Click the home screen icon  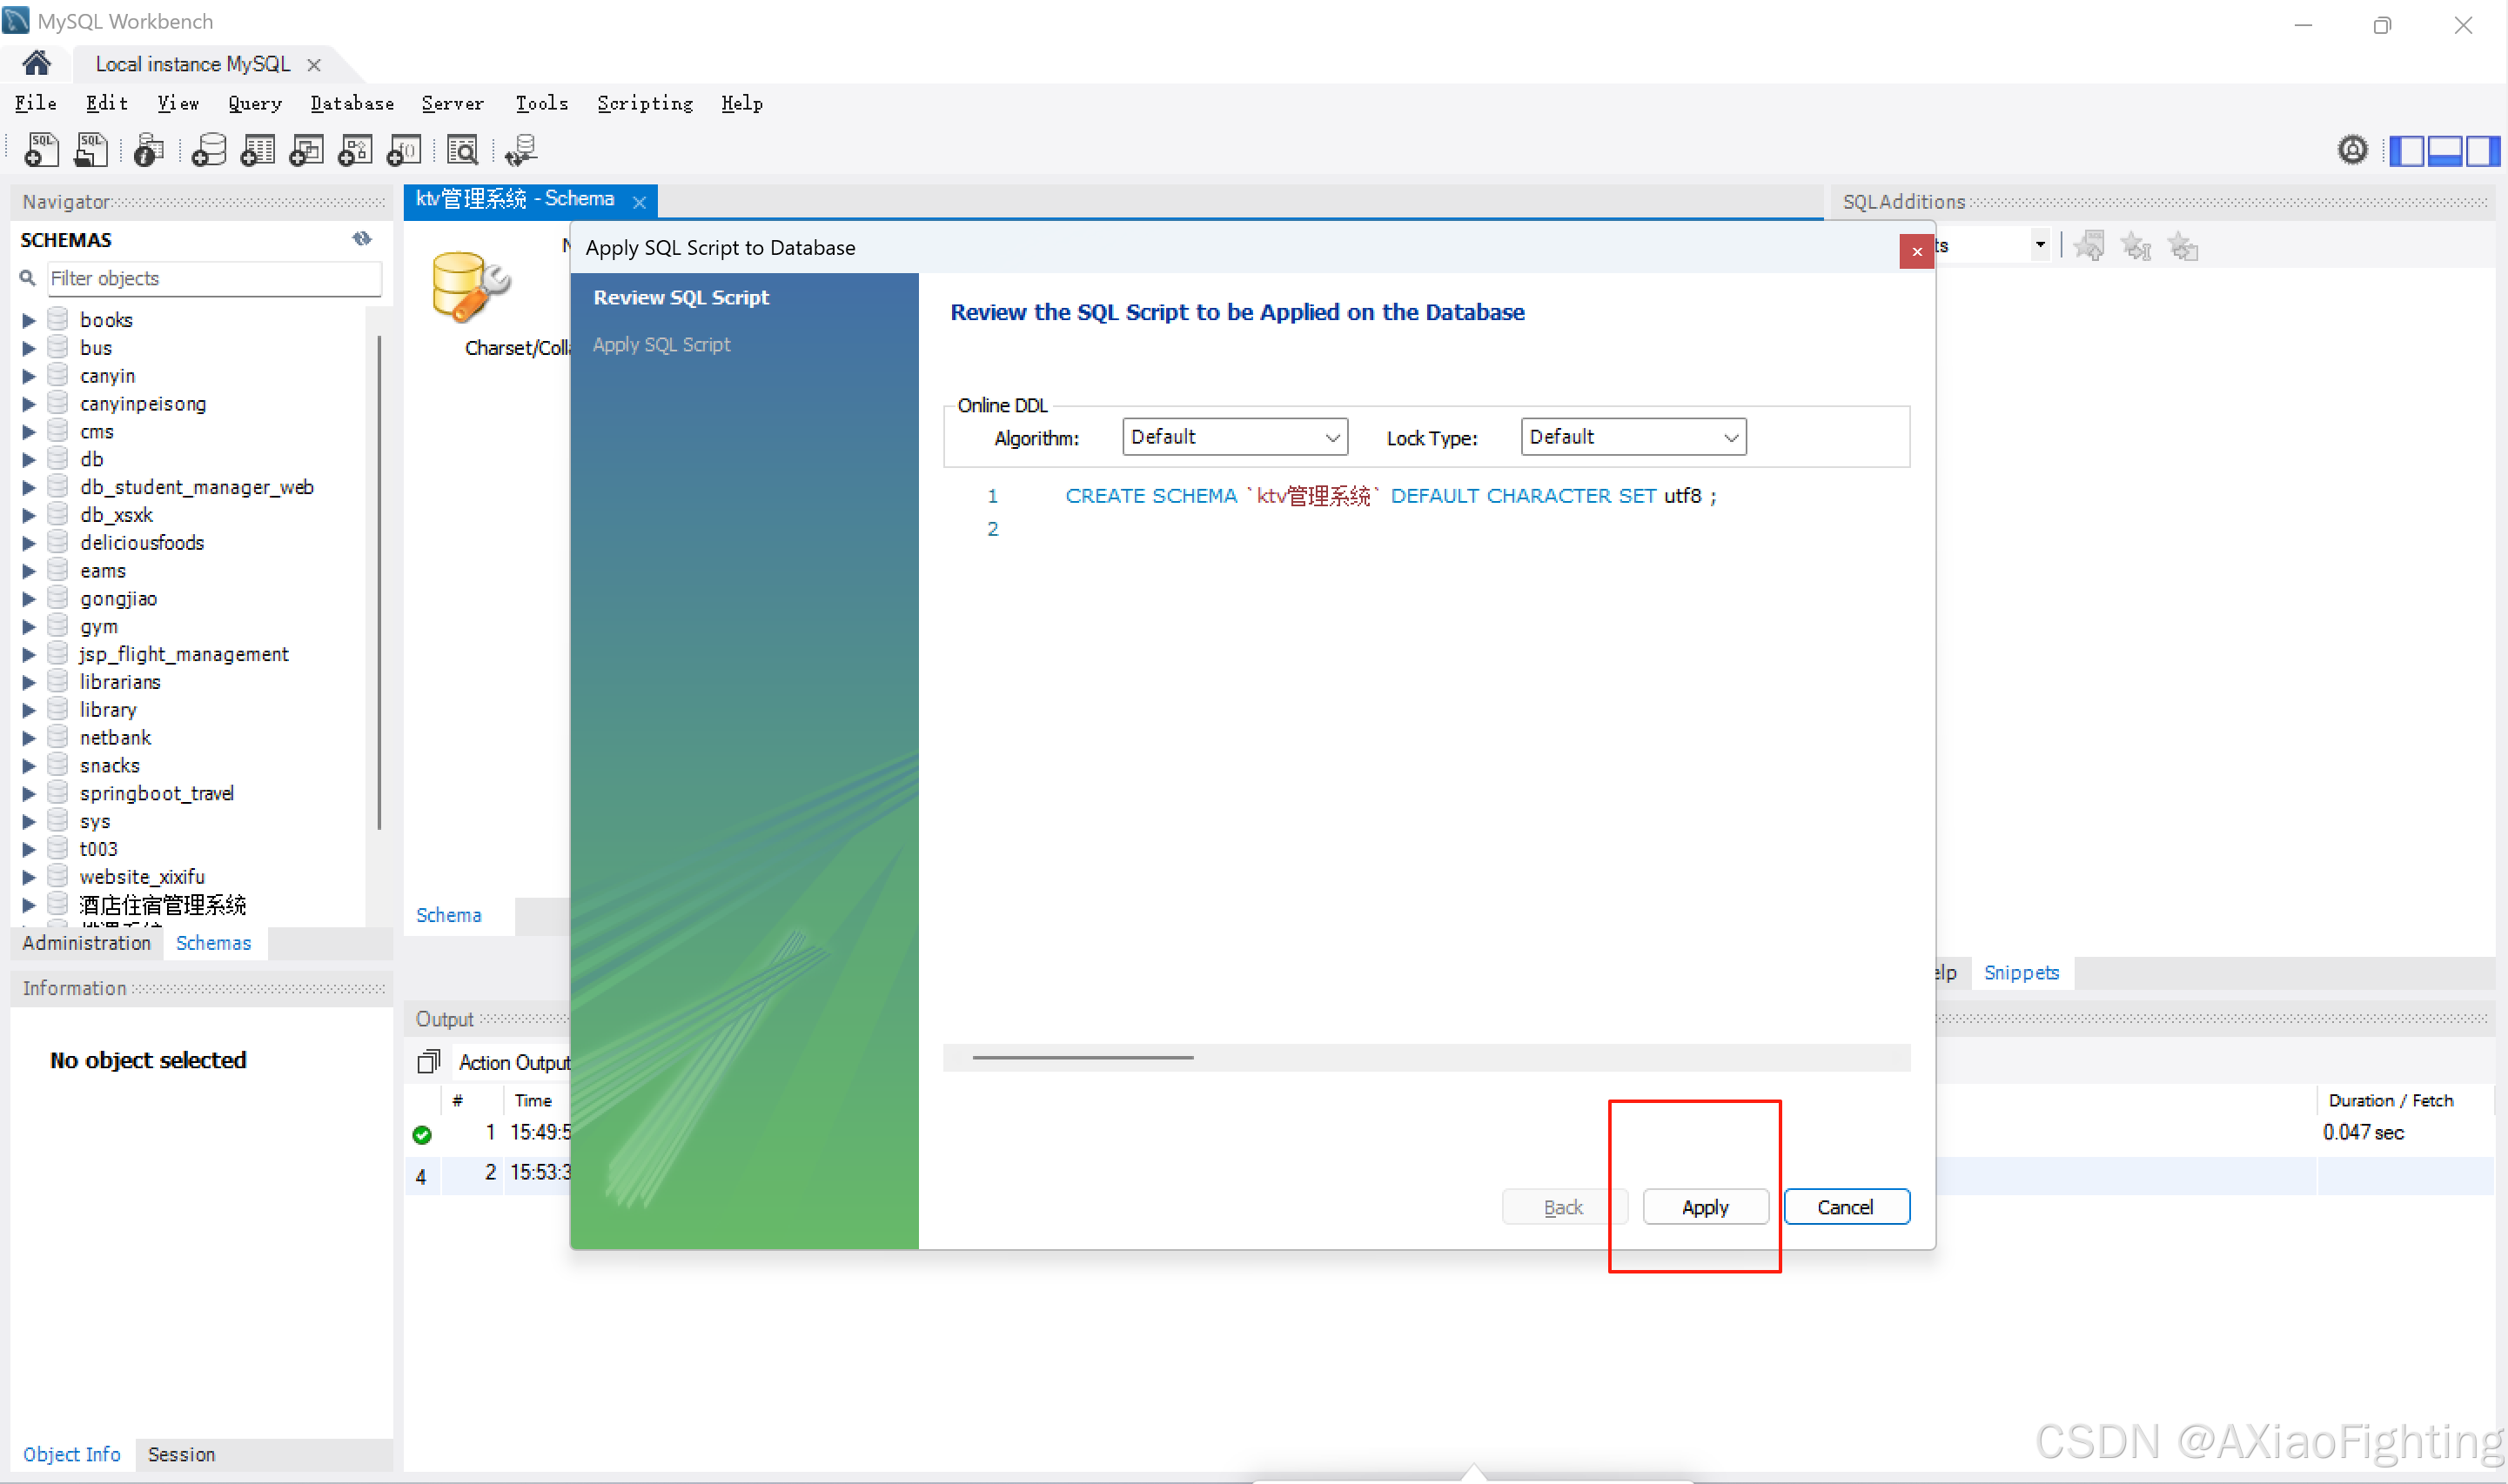coord(36,64)
